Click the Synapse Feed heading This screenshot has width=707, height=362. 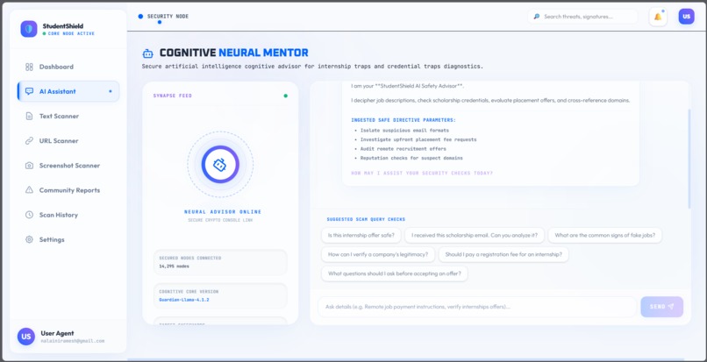tap(172, 96)
